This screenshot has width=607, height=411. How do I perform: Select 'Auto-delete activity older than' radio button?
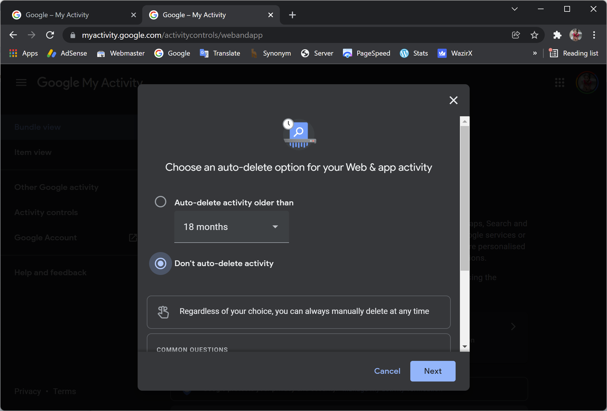tap(161, 202)
